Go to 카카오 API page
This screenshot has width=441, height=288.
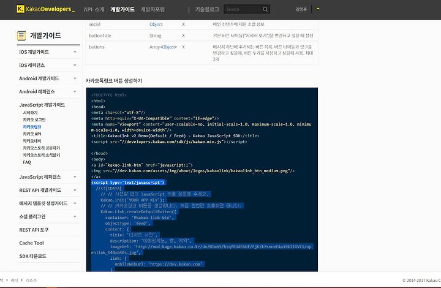[32, 134]
